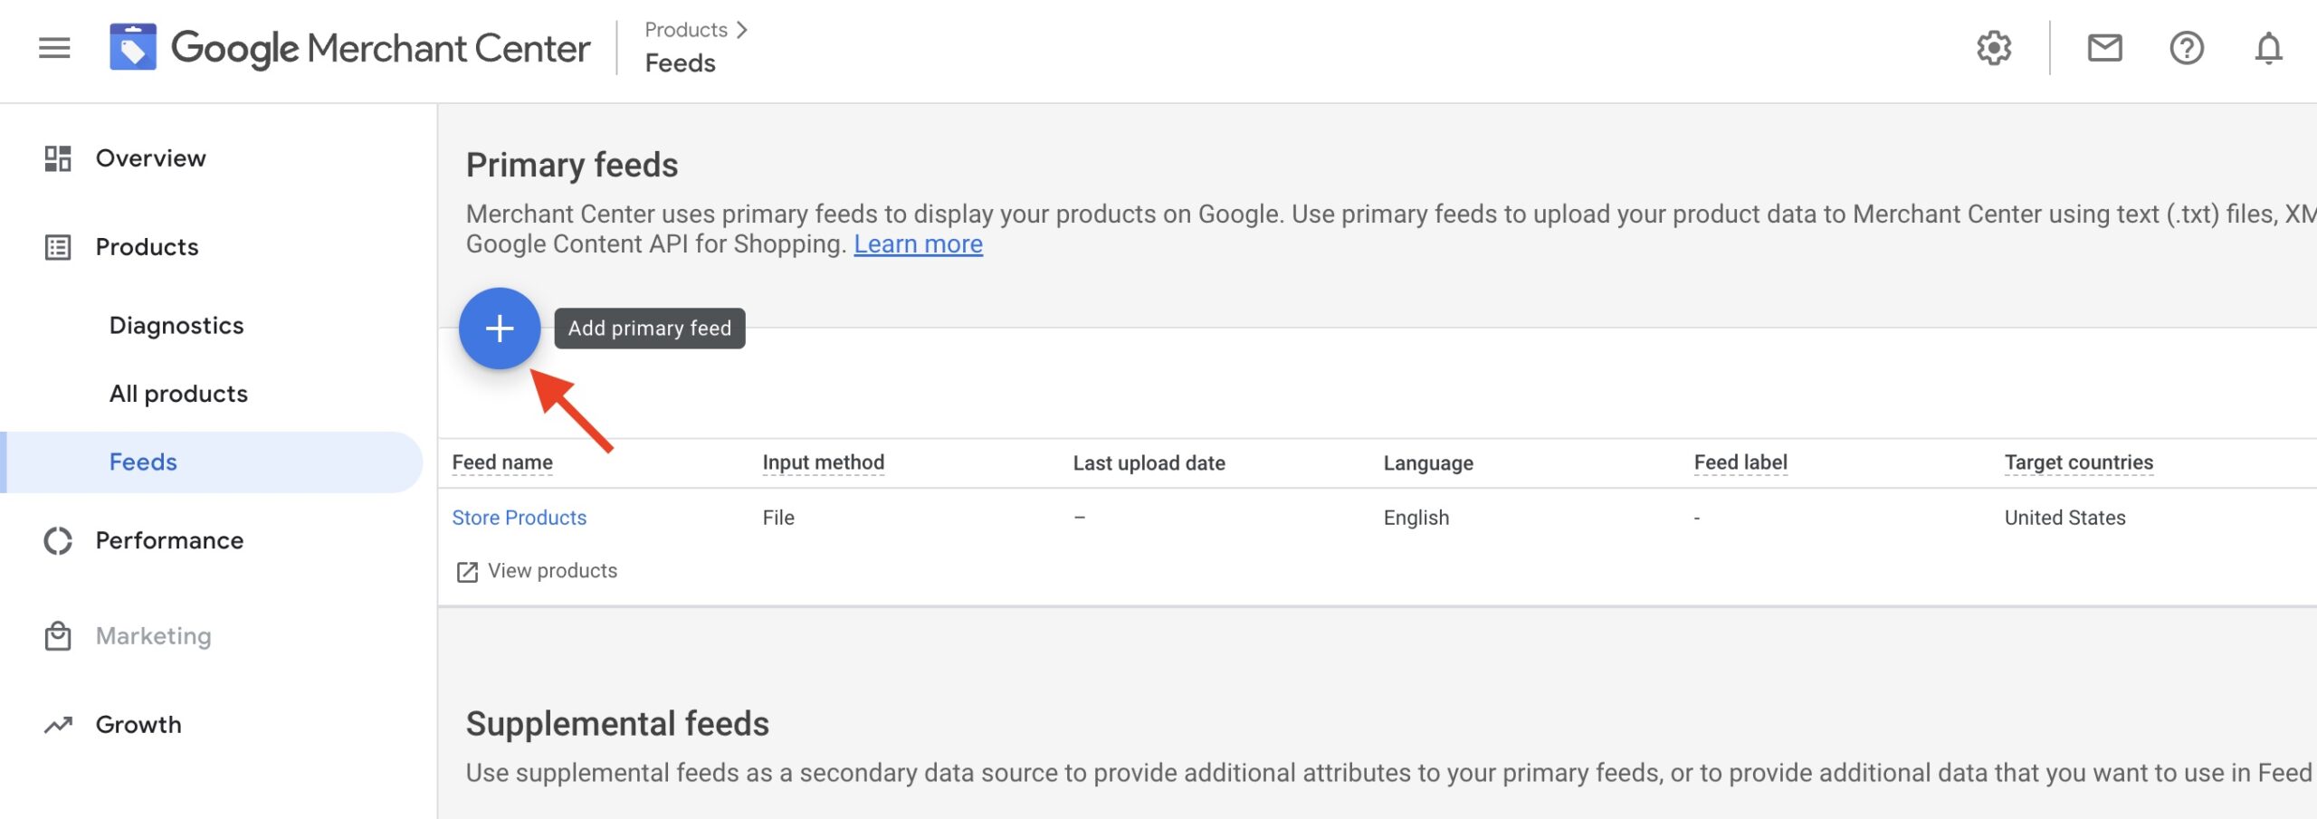Expand the Marketing section

[x=153, y=636]
